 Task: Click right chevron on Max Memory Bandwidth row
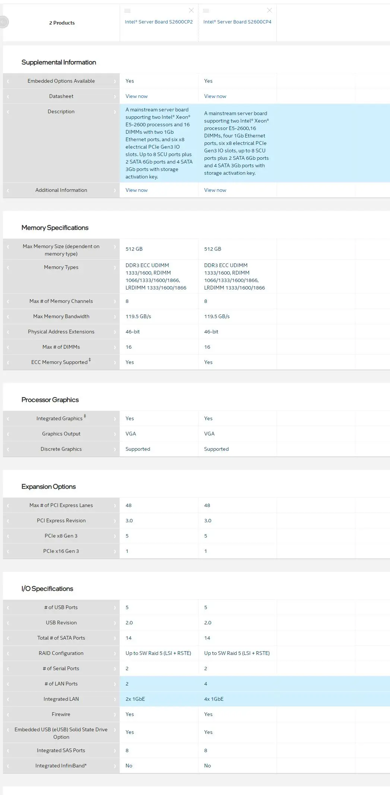[x=115, y=317]
